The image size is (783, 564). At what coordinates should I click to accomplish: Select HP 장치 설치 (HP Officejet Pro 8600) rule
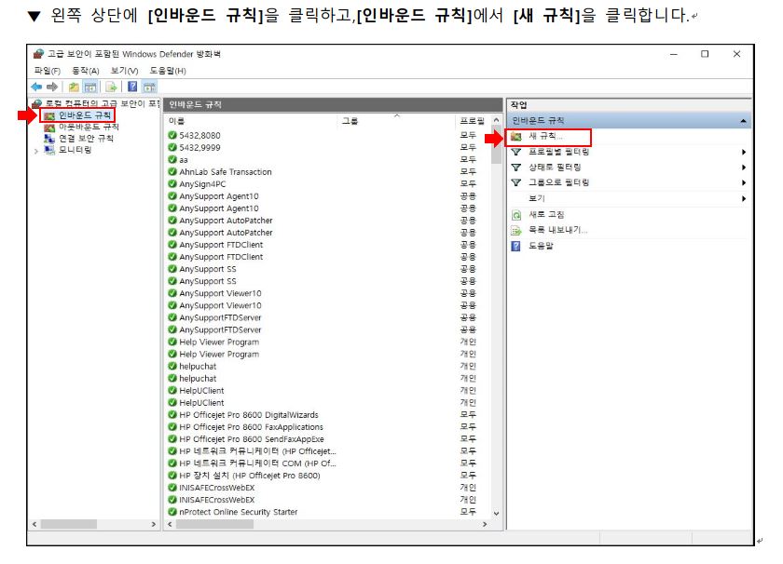[327, 476]
